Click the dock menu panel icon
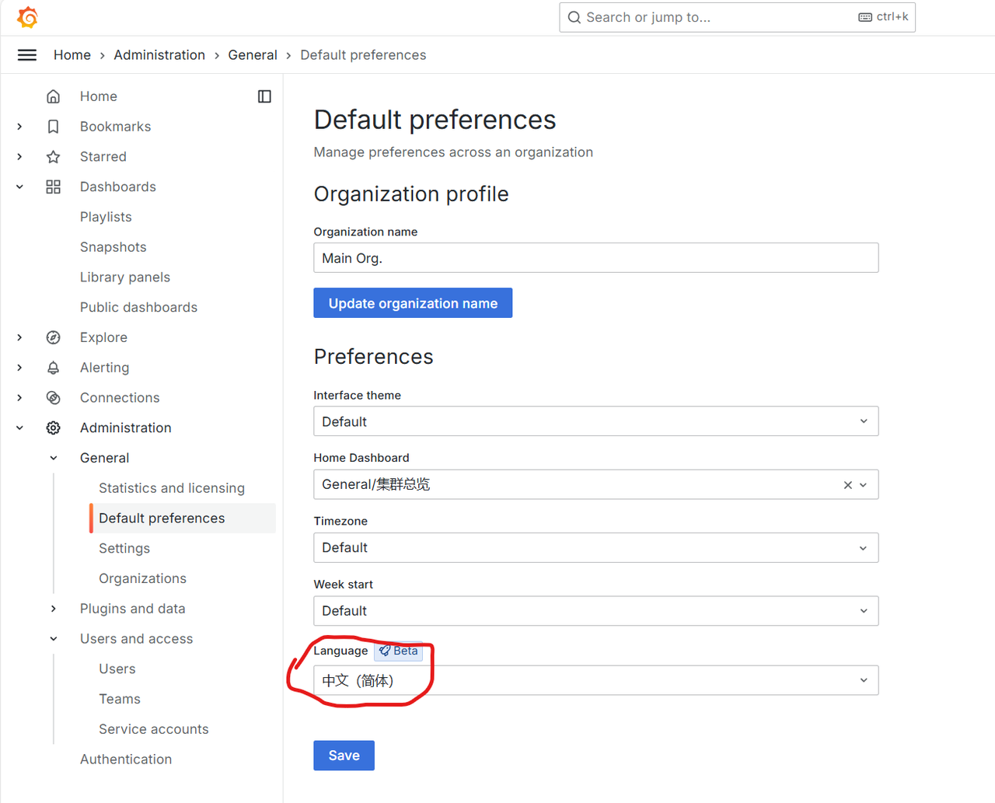 click(264, 96)
